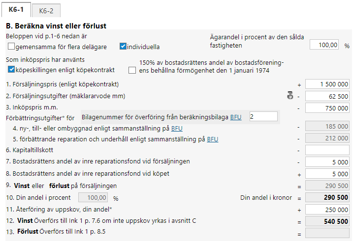Click reparation och underhåll amount 212 000
Screen dimensions: 353x241
[327, 138]
